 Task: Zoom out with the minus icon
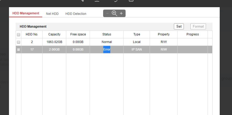pos(108,13)
